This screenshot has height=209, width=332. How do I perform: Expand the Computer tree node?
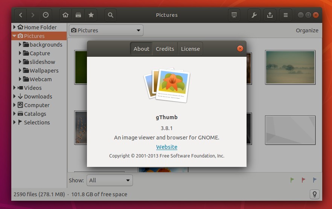click(14, 105)
